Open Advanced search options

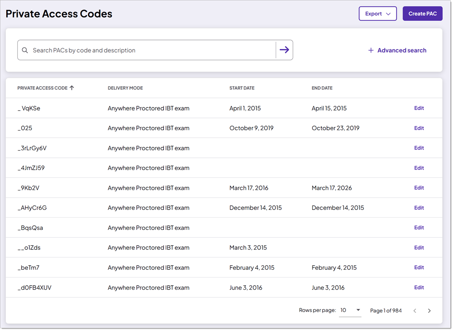(x=401, y=50)
